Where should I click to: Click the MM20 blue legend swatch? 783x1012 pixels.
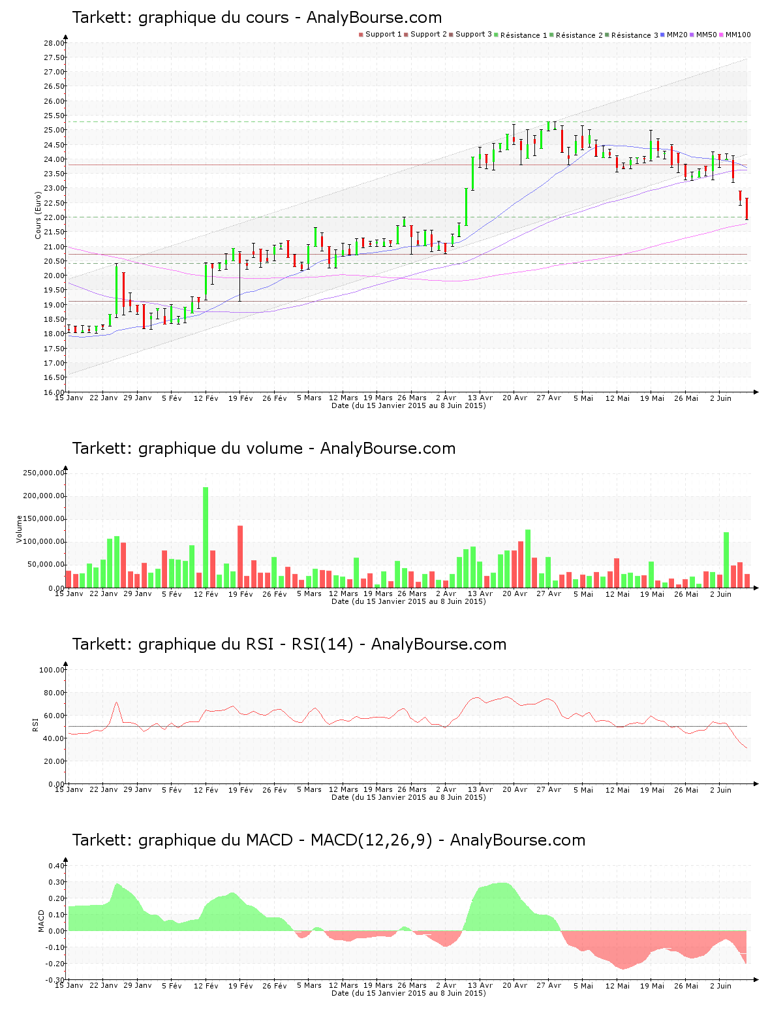click(x=664, y=35)
